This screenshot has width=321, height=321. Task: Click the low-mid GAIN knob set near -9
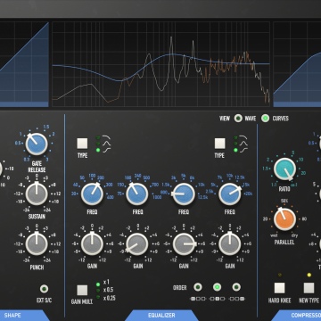point(137,244)
